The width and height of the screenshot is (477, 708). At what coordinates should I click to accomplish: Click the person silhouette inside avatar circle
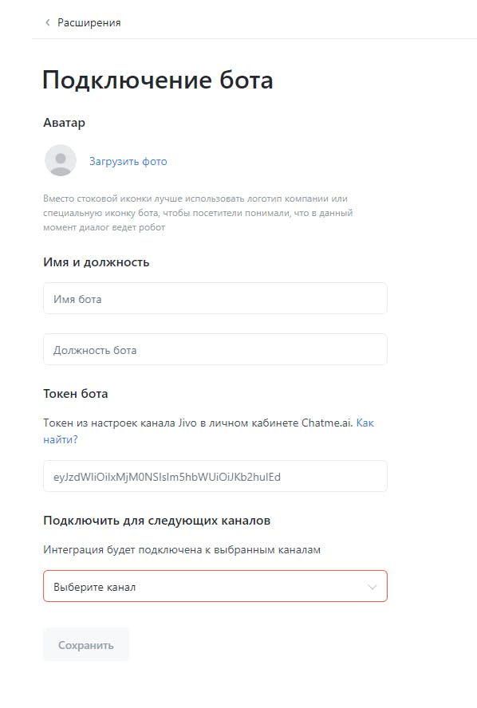pyautogui.click(x=61, y=163)
